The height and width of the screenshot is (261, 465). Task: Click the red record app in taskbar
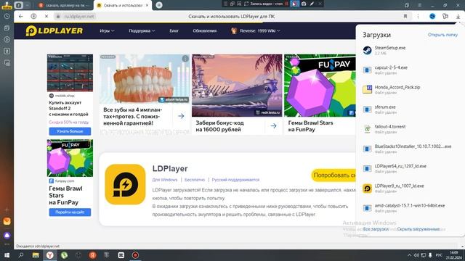pyautogui.click(x=135, y=255)
